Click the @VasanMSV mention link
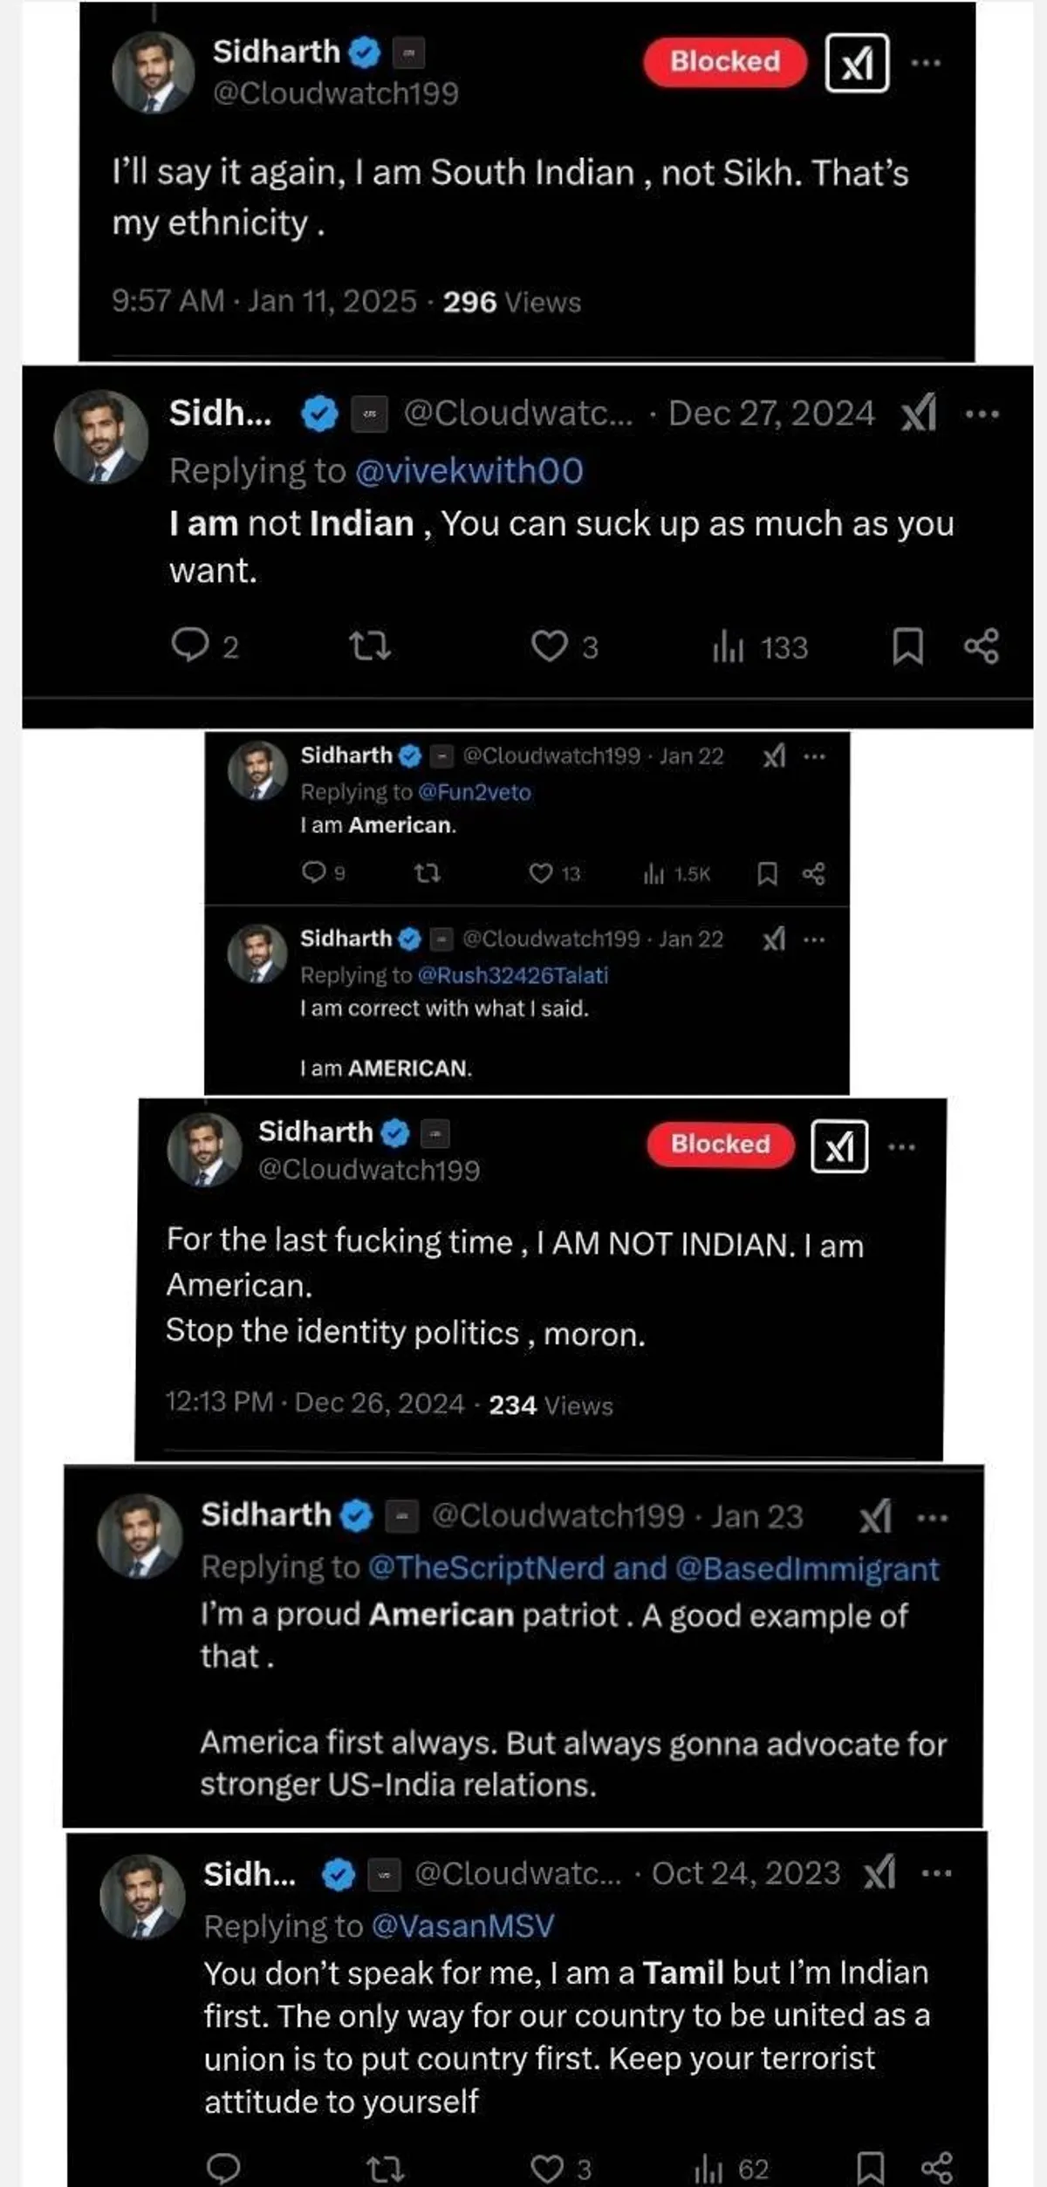Viewport: 1047px width, 2187px height. coord(462,1925)
